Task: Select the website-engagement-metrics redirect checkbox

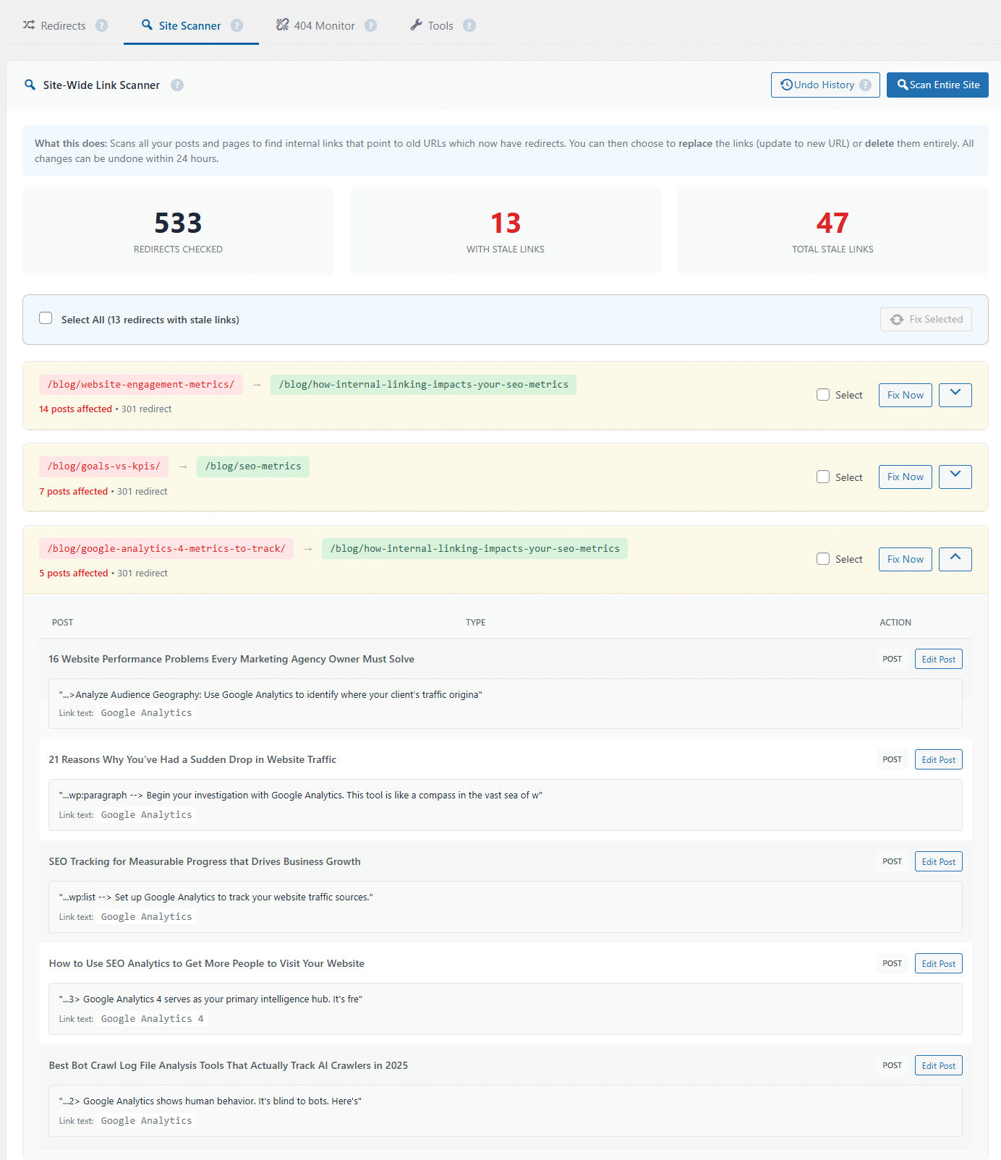Action: 823,394
